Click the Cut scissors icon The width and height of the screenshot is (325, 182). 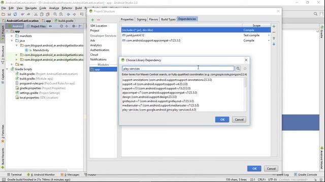36,14
